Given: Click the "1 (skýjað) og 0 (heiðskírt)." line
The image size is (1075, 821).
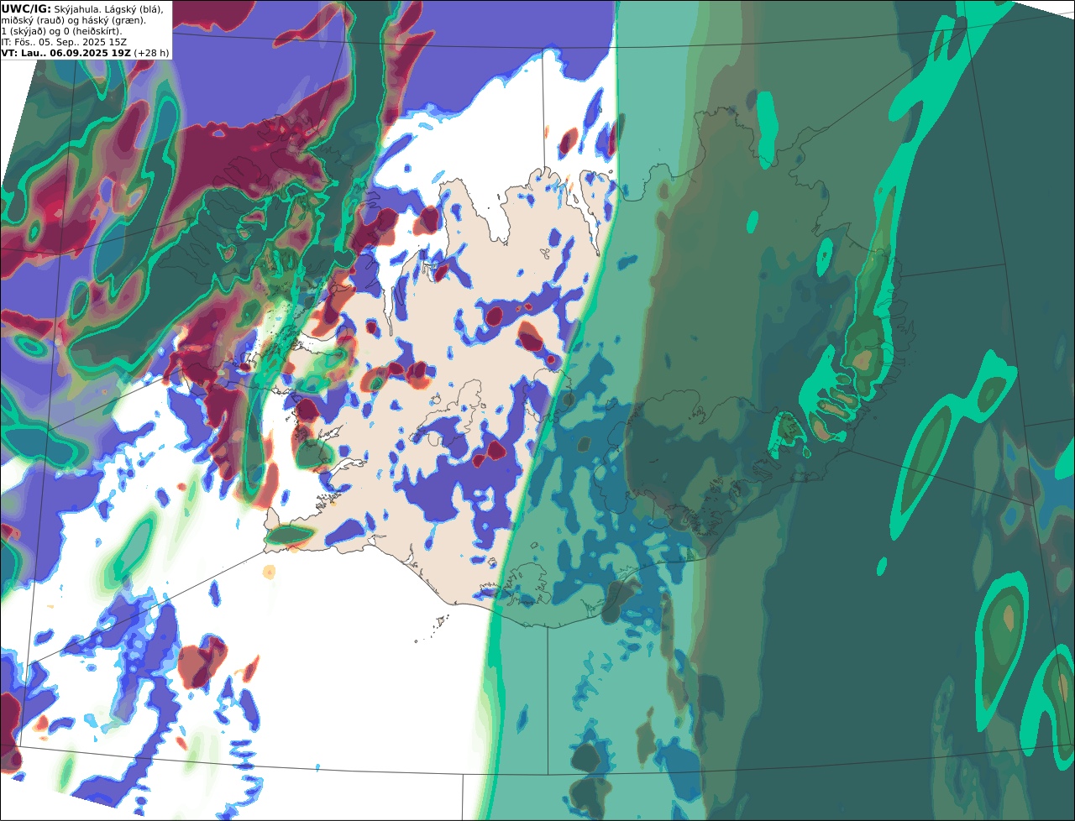Looking at the screenshot, I should (62, 31).
